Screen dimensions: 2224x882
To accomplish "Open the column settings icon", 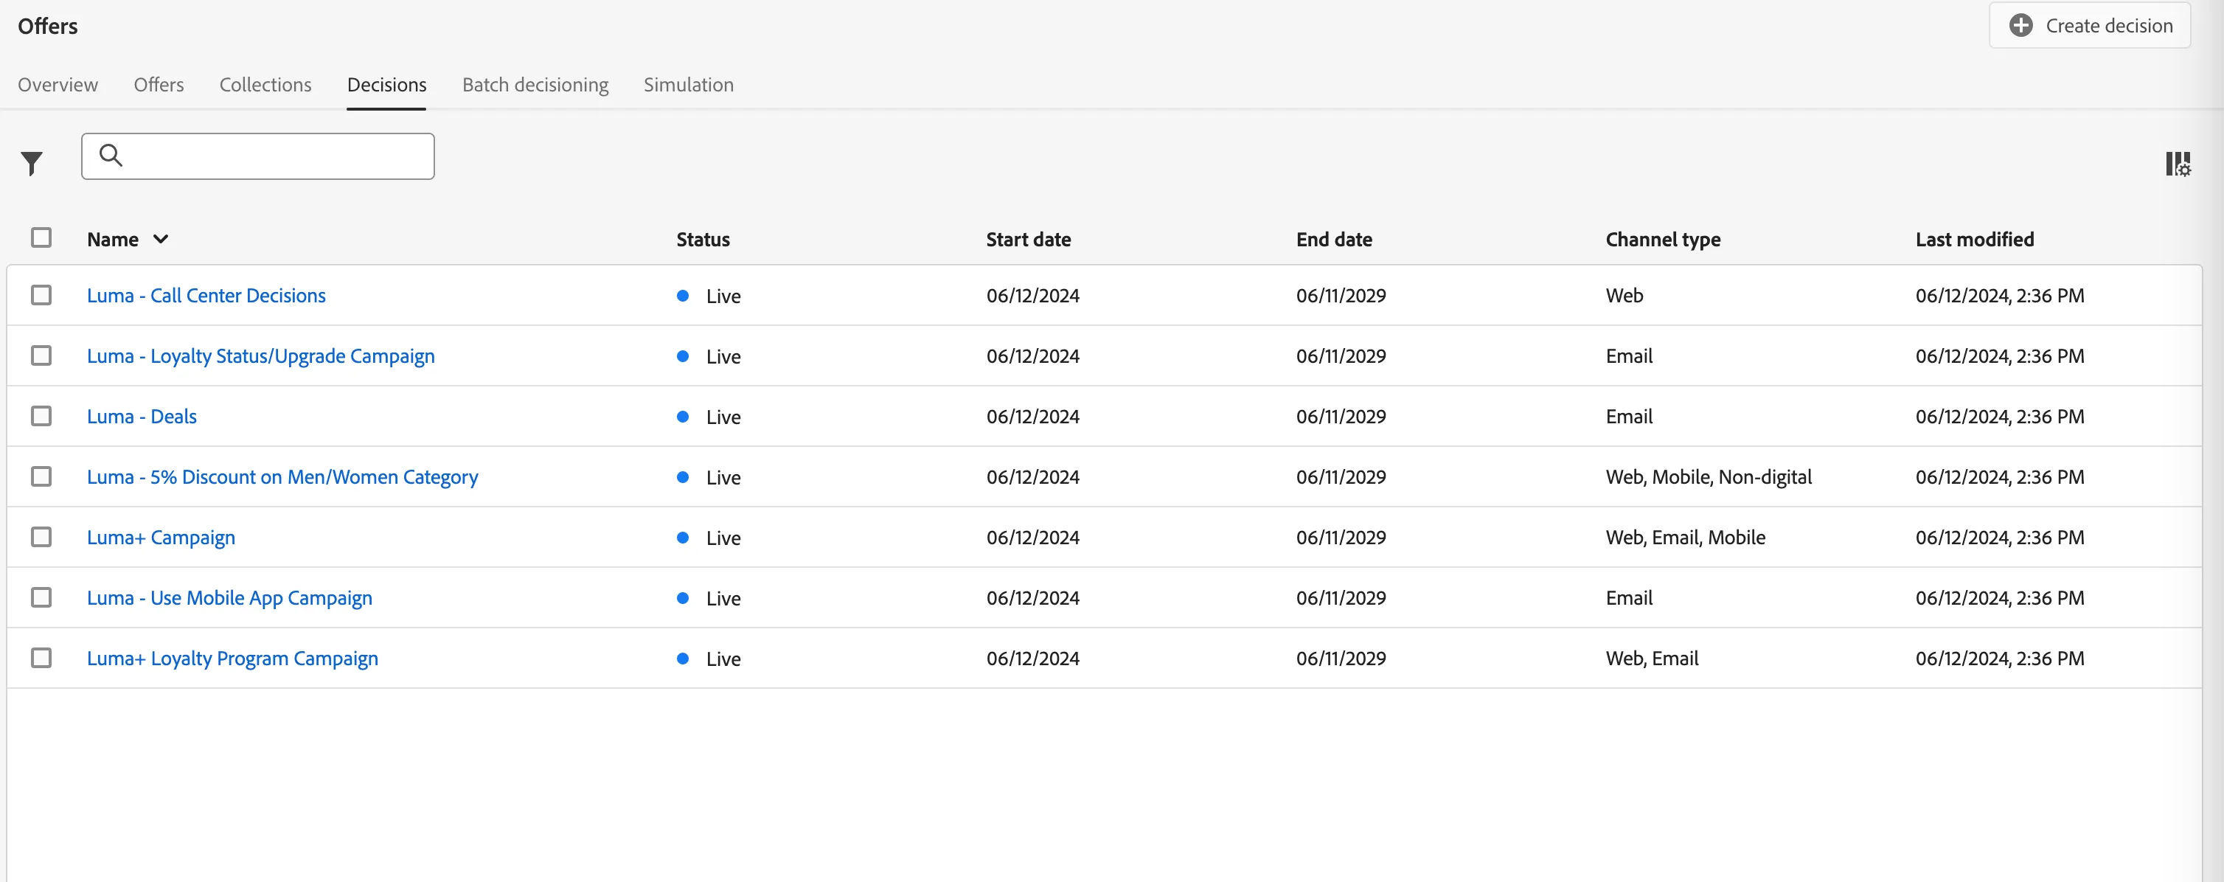I will [2178, 163].
